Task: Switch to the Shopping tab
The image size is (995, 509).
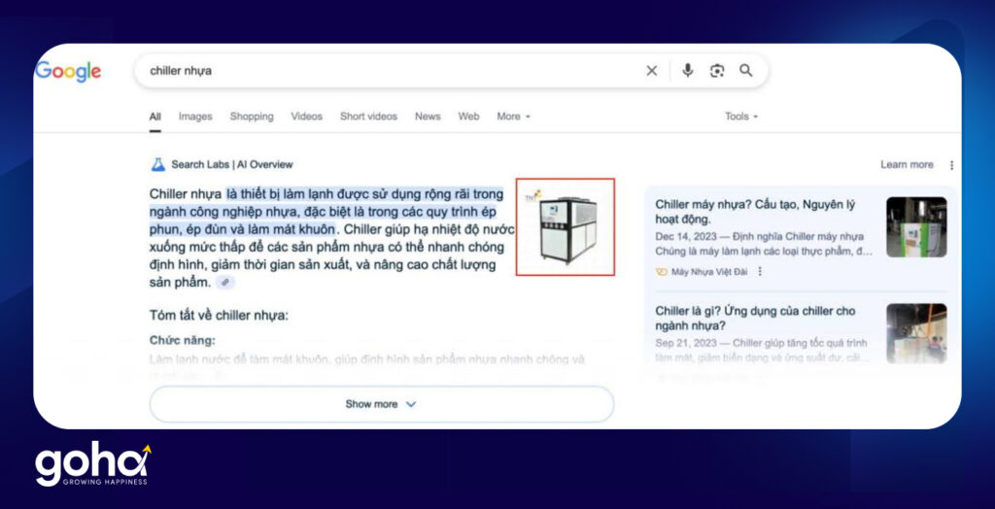Action: click(x=252, y=117)
